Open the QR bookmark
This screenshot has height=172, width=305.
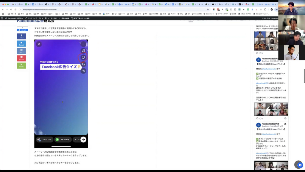tap(188, 14)
